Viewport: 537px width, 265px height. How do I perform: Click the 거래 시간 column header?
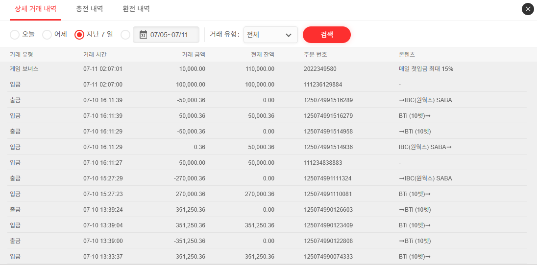(95, 54)
